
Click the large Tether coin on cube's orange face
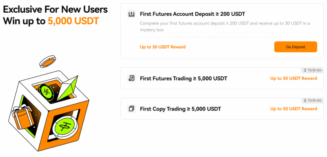click(65, 127)
